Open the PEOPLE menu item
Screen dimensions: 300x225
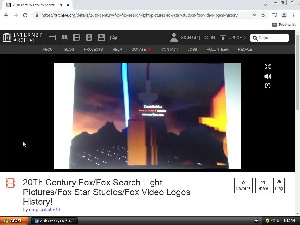[x=245, y=49]
